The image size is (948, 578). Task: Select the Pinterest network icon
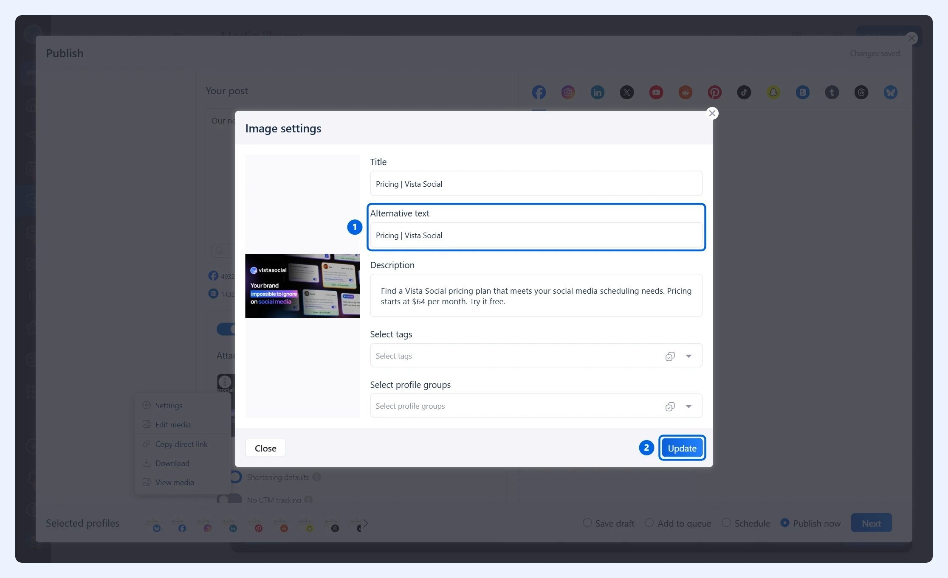click(714, 92)
